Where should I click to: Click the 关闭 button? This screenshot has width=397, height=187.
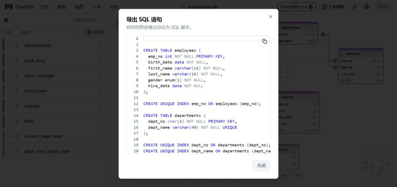click(x=261, y=165)
